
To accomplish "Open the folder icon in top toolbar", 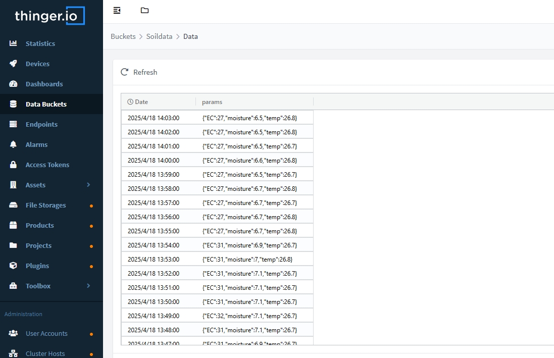I will (x=144, y=10).
